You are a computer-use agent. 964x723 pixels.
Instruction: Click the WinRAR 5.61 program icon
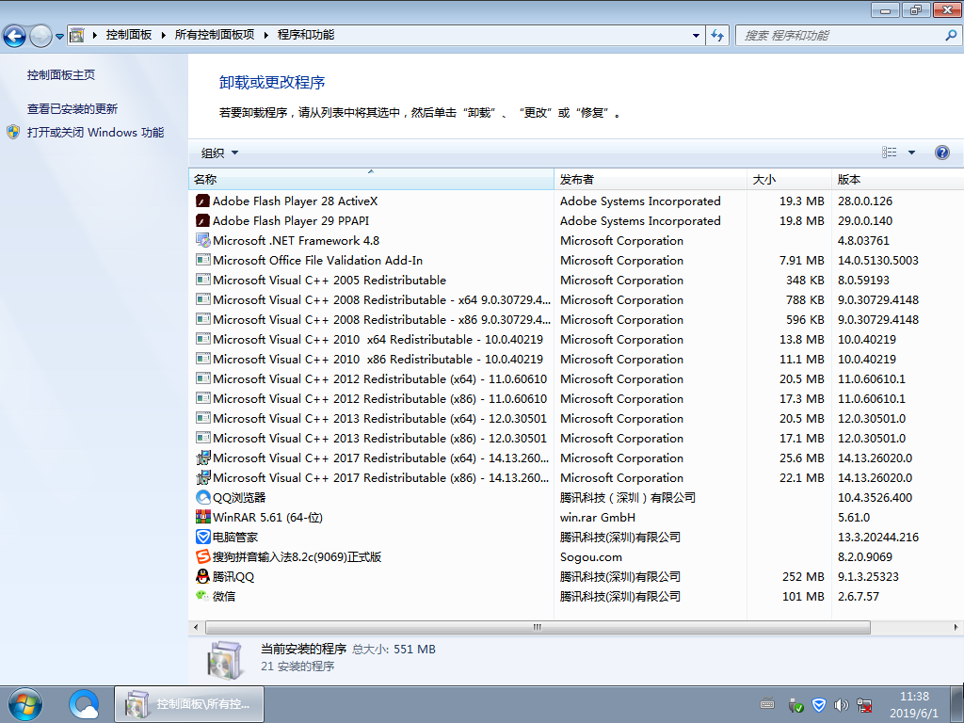[203, 517]
